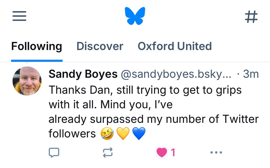Click the rolling-laughing emoji in the post
This screenshot has width=270, height=168.
tap(107, 134)
